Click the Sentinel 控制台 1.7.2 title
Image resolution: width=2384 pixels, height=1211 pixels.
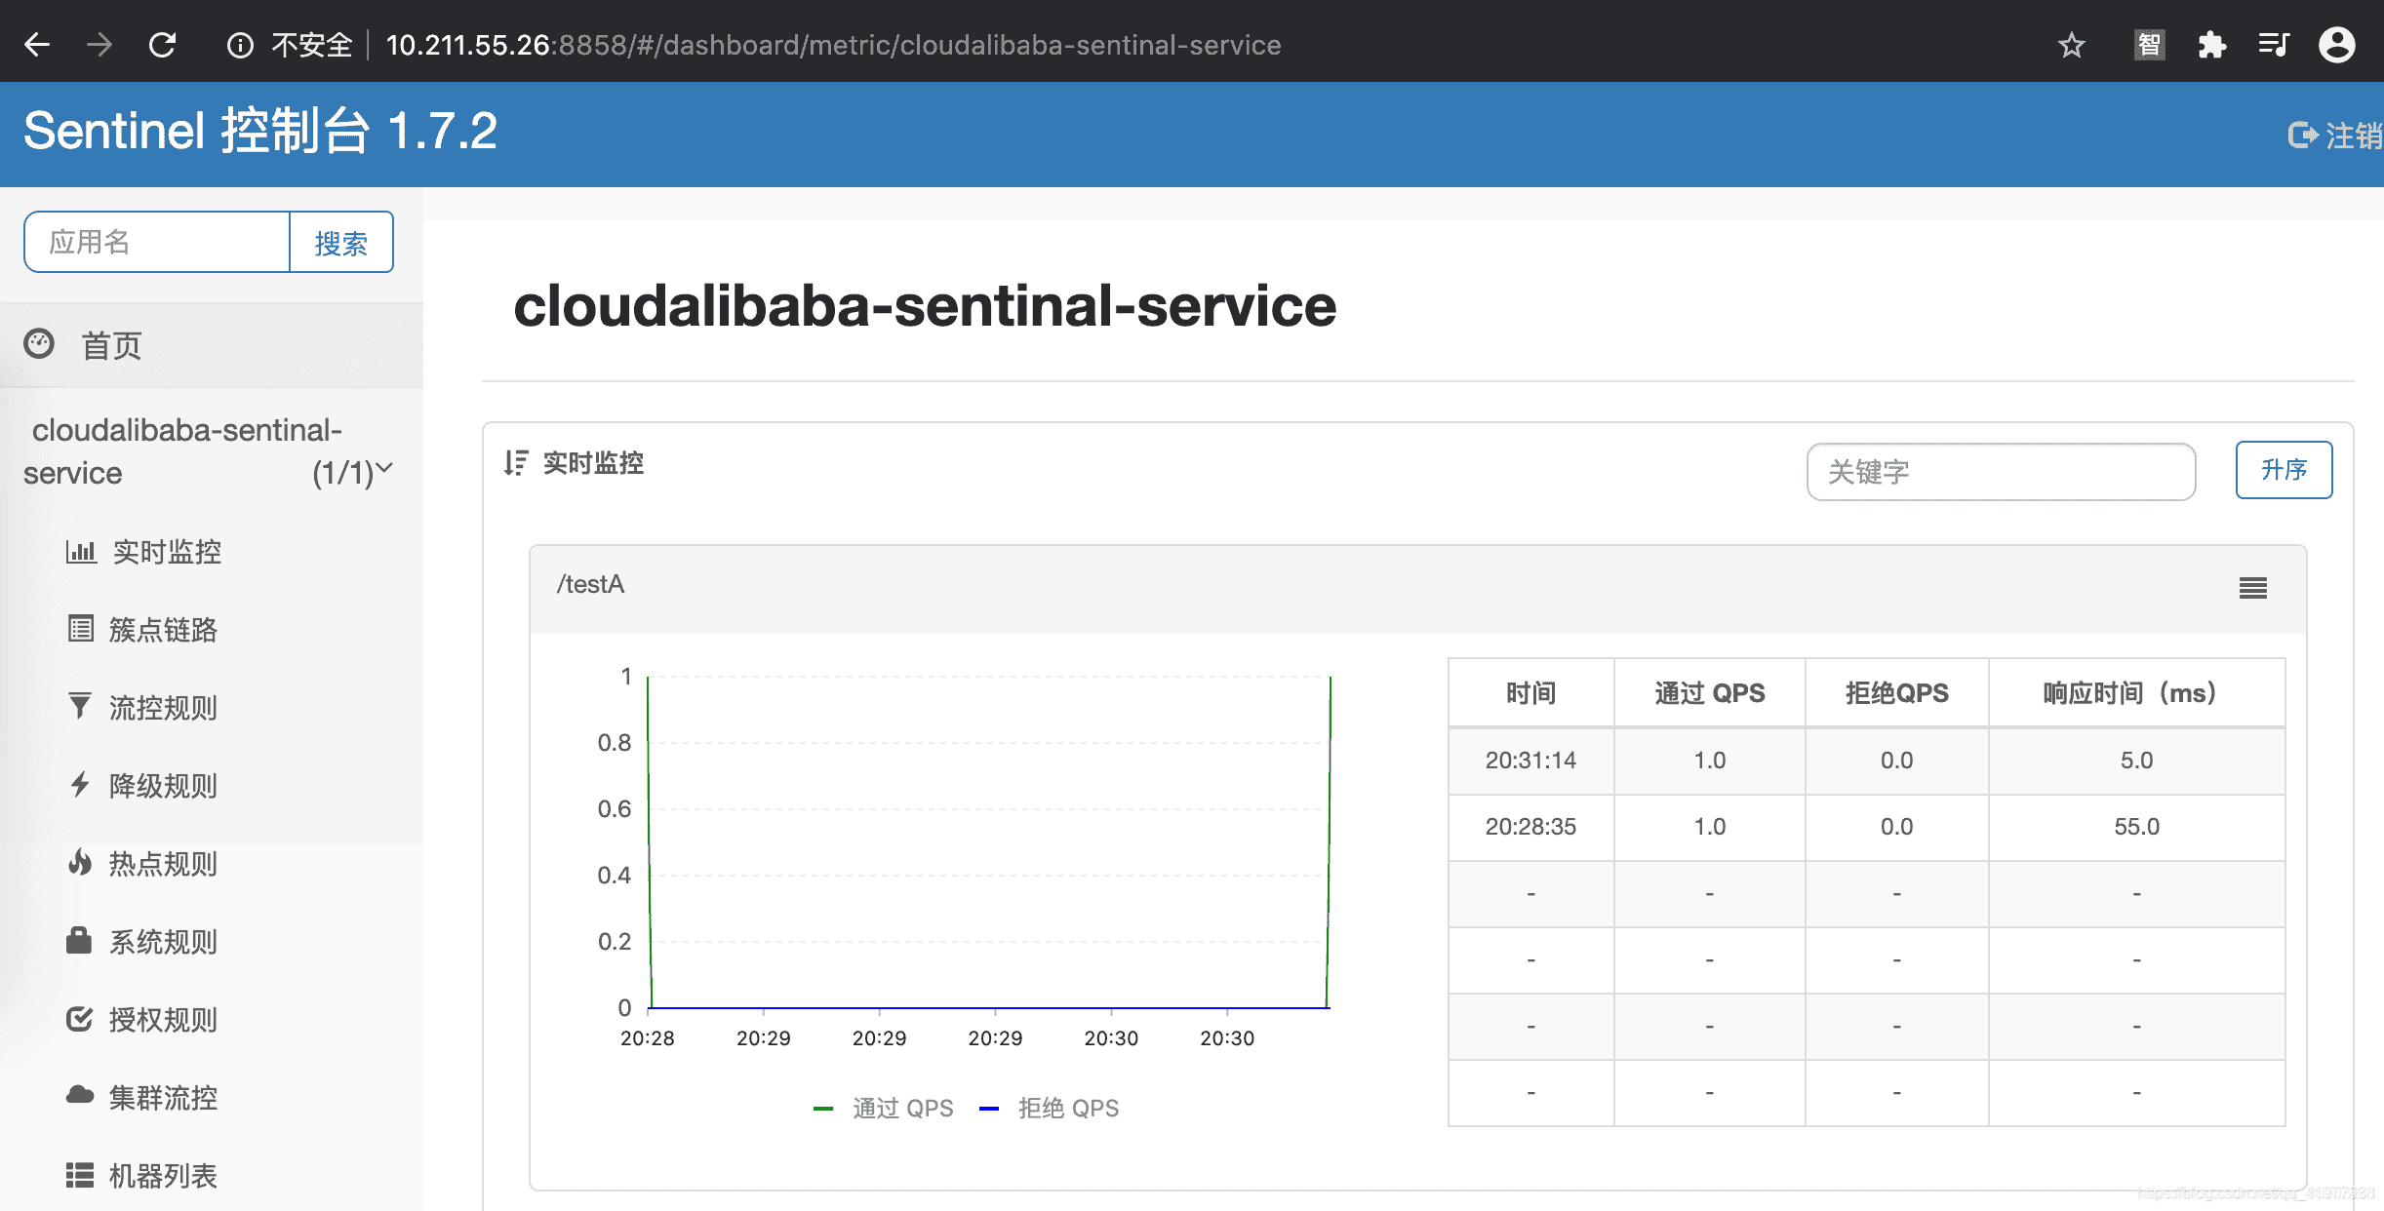pos(260,132)
